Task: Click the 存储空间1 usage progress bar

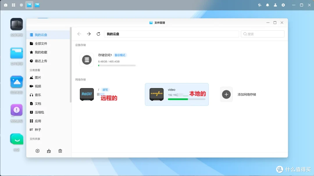Action: point(117,66)
